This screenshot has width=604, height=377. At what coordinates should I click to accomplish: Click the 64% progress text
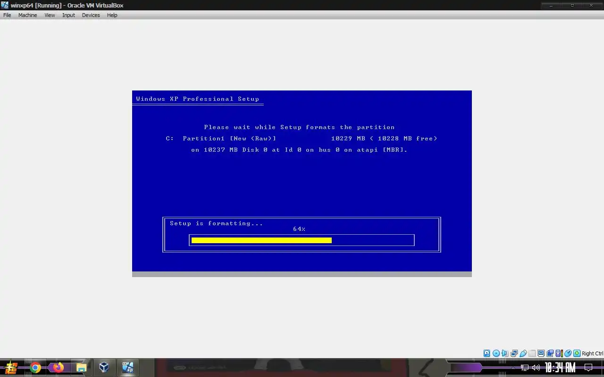pyautogui.click(x=299, y=229)
